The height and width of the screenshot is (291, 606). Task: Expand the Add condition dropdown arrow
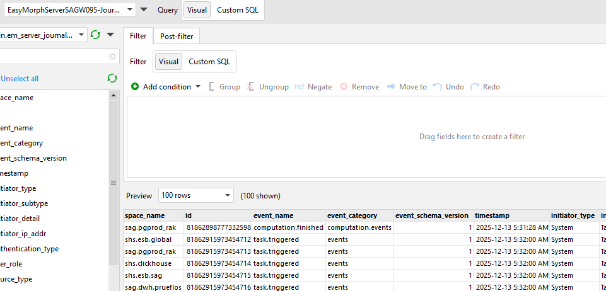(x=198, y=87)
